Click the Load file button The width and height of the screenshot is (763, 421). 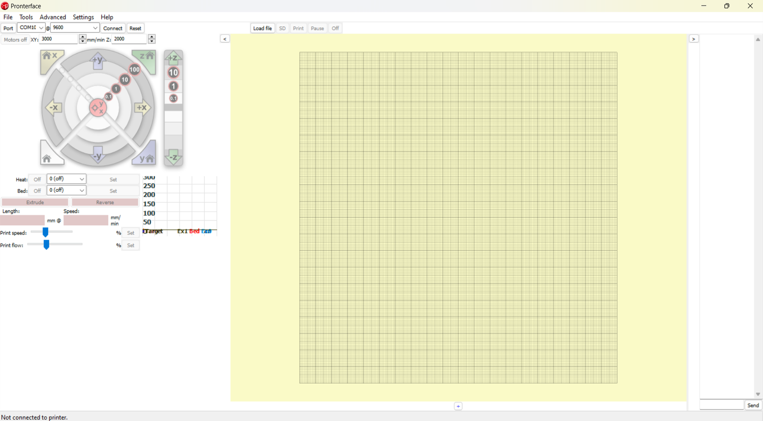point(263,28)
